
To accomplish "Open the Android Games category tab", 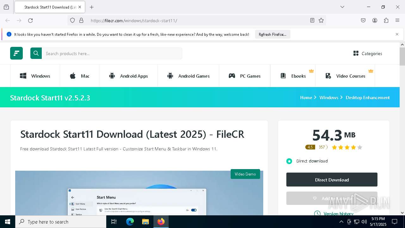I will (188, 76).
